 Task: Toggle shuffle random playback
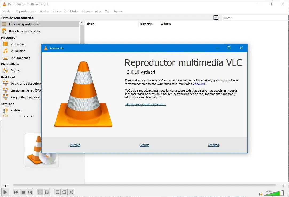(x=71, y=192)
